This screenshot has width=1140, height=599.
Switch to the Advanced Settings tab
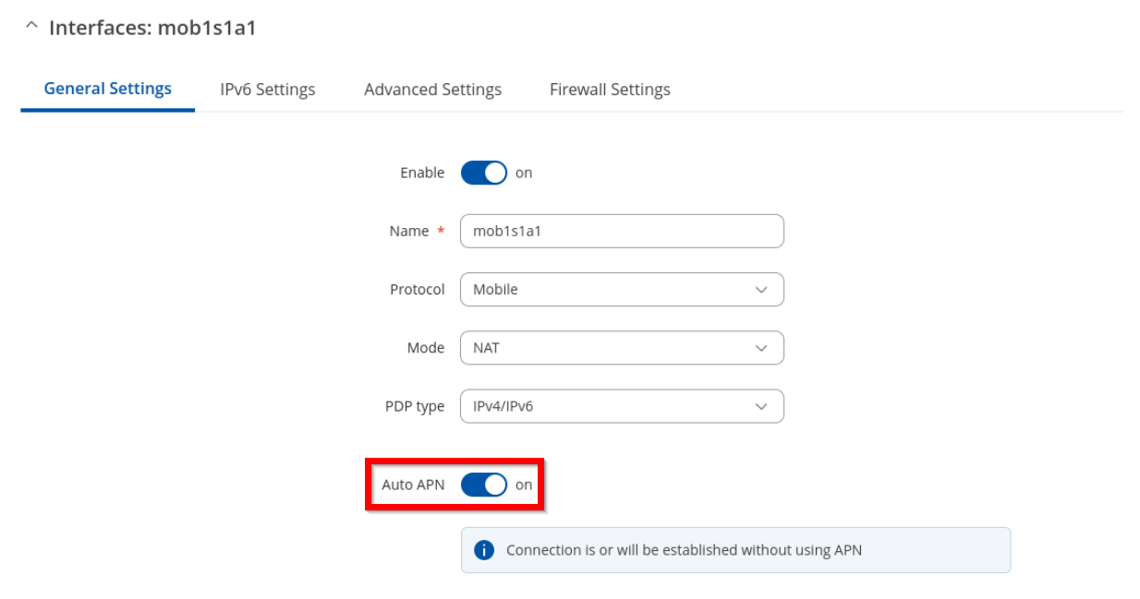pyautogui.click(x=432, y=90)
